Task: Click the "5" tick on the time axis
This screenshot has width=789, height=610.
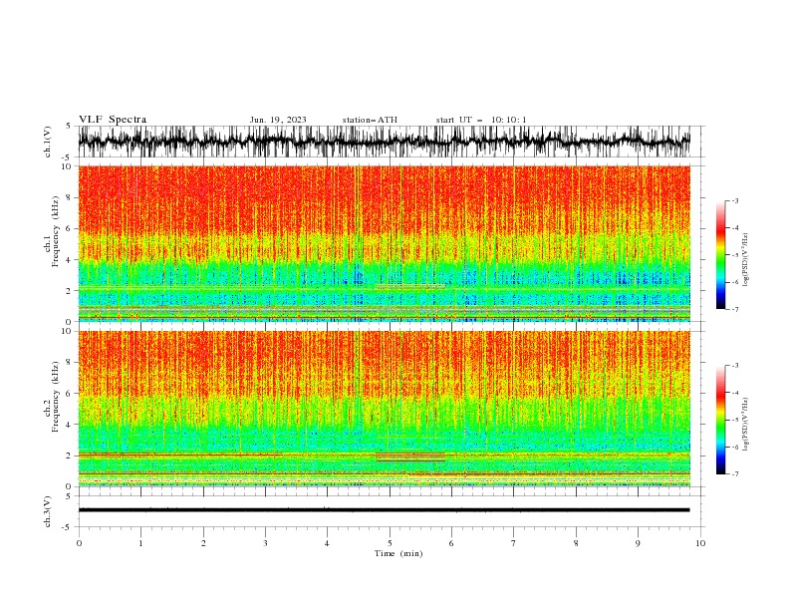Action: (x=390, y=543)
